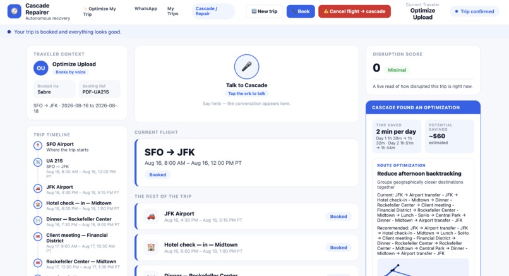Open the My Trips tab
Viewport: 509px width, 276px height.
pyautogui.click(x=172, y=11)
